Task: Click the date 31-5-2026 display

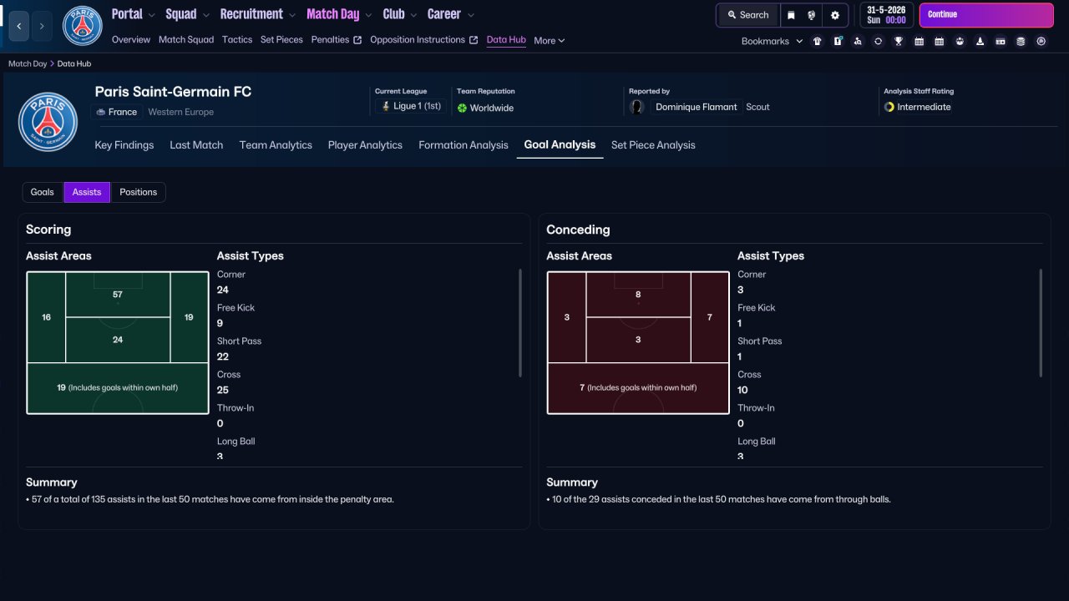Action: pyautogui.click(x=887, y=9)
